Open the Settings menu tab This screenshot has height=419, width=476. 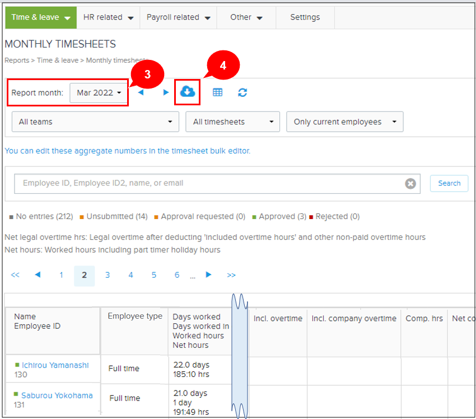pyautogui.click(x=305, y=17)
